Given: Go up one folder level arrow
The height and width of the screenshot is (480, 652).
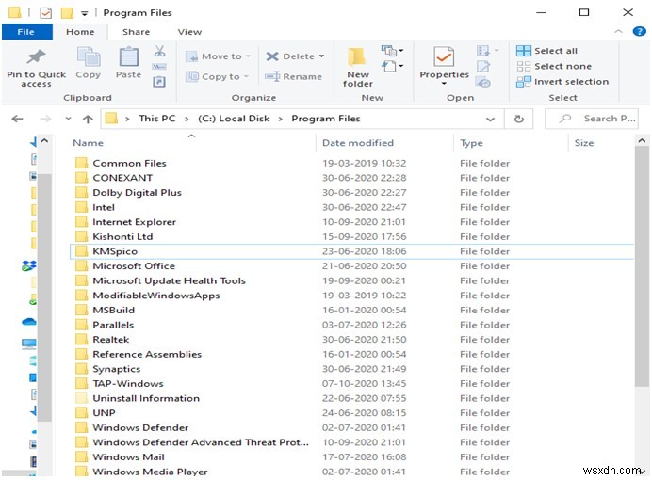Looking at the screenshot, I should [x=88, y=120].
